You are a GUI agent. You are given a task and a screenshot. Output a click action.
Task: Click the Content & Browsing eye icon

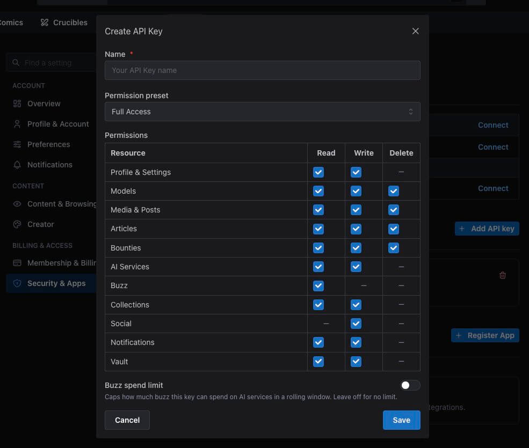[x=17, y=204]
